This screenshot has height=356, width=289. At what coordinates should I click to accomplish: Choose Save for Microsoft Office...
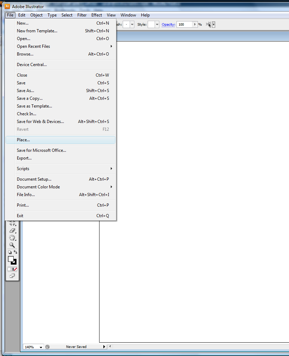pyautogui.click(x=60, y=150)
